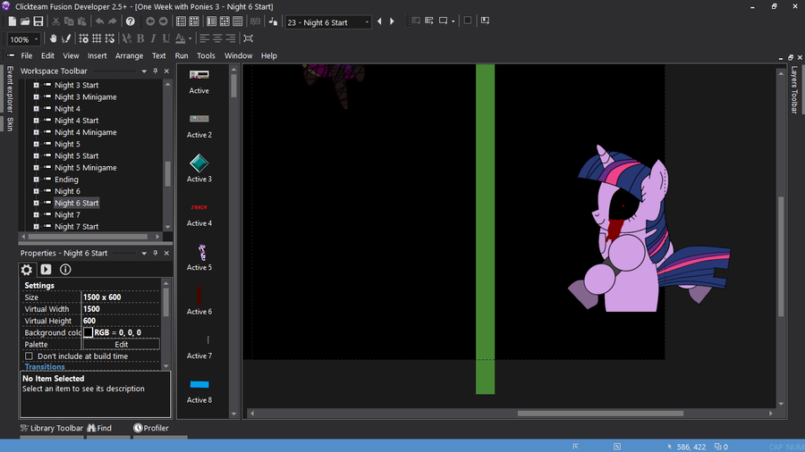805x452 pixels.
Task: Open the Arrange menu
Action: 130,56
